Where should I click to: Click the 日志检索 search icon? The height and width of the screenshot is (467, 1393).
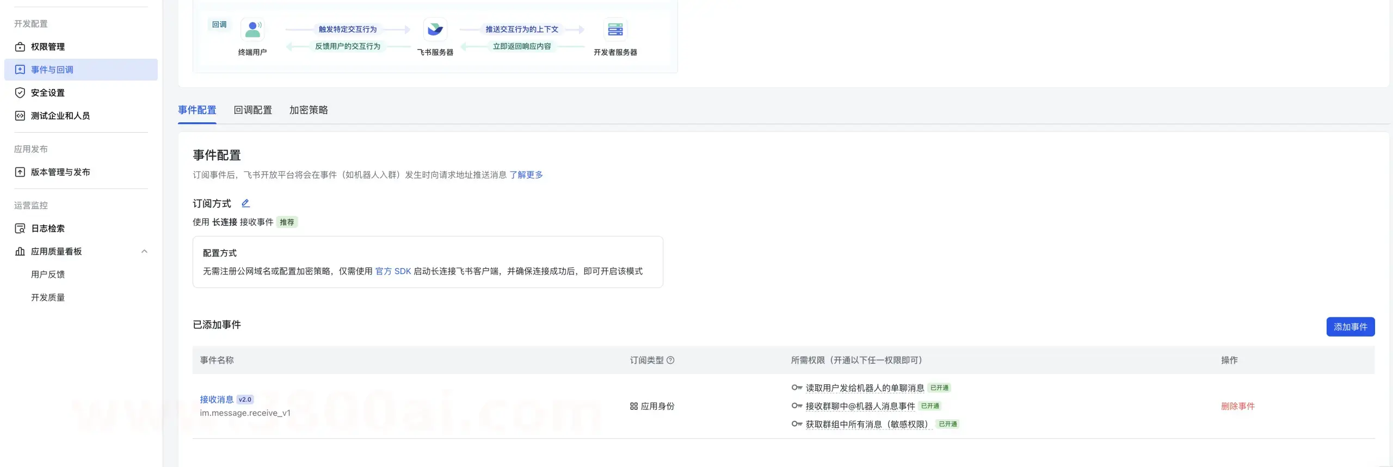(20, 229)
